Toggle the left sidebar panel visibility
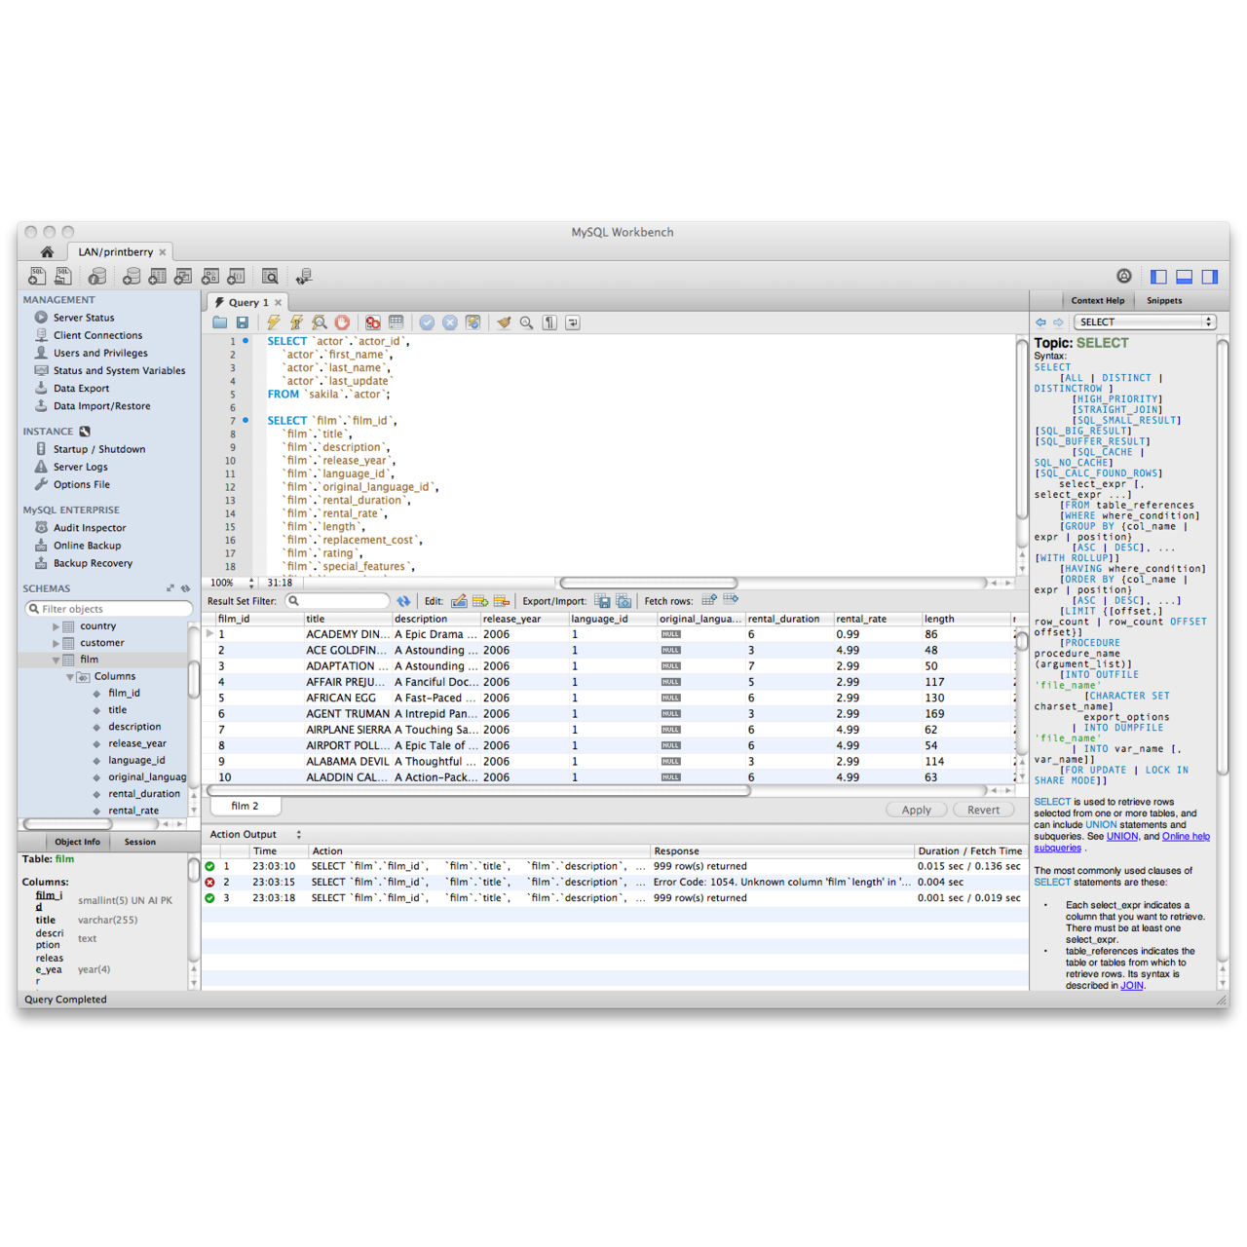The height and width of the screenshot is (1247, 1247). pos(1158,277)
